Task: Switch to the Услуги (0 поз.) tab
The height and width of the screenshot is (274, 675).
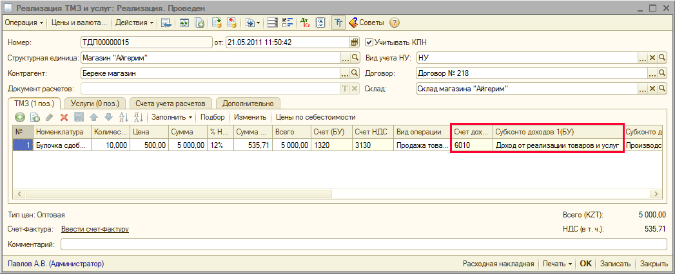Action: tap(95, 103)
